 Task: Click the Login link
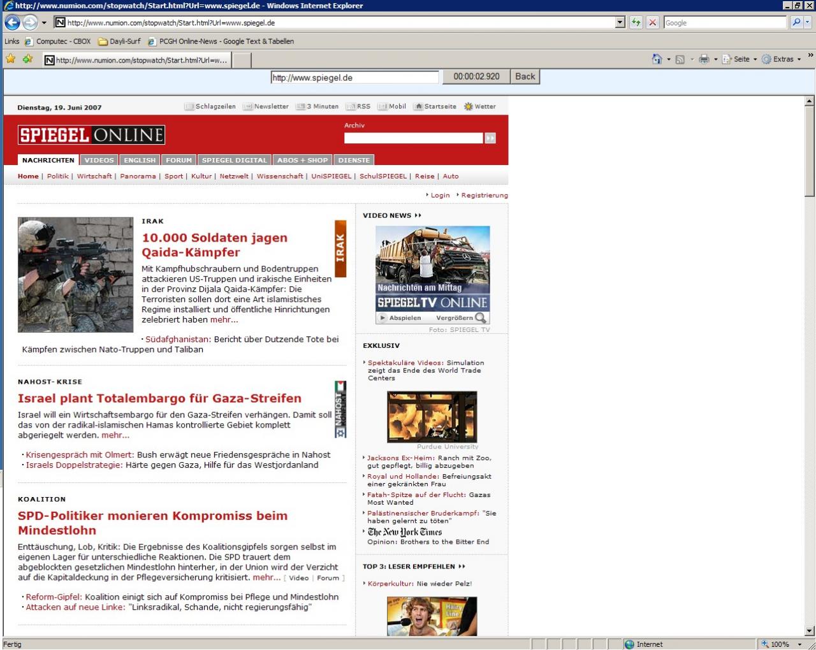[440, 196]
